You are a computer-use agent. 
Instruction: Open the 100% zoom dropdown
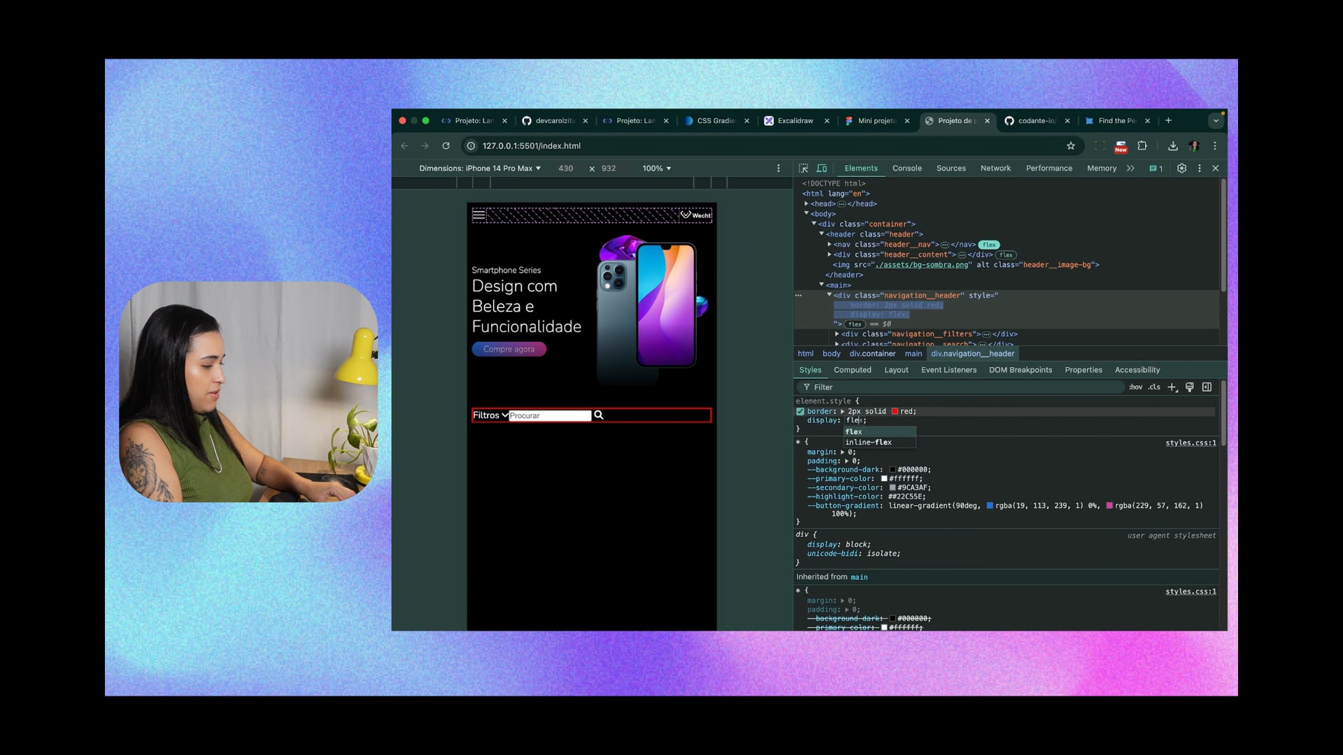point(656,168)
